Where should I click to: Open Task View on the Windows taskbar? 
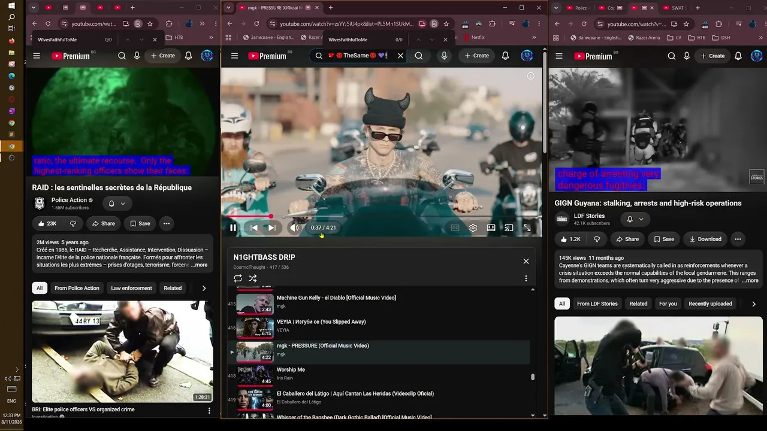(x=11, y=29)
